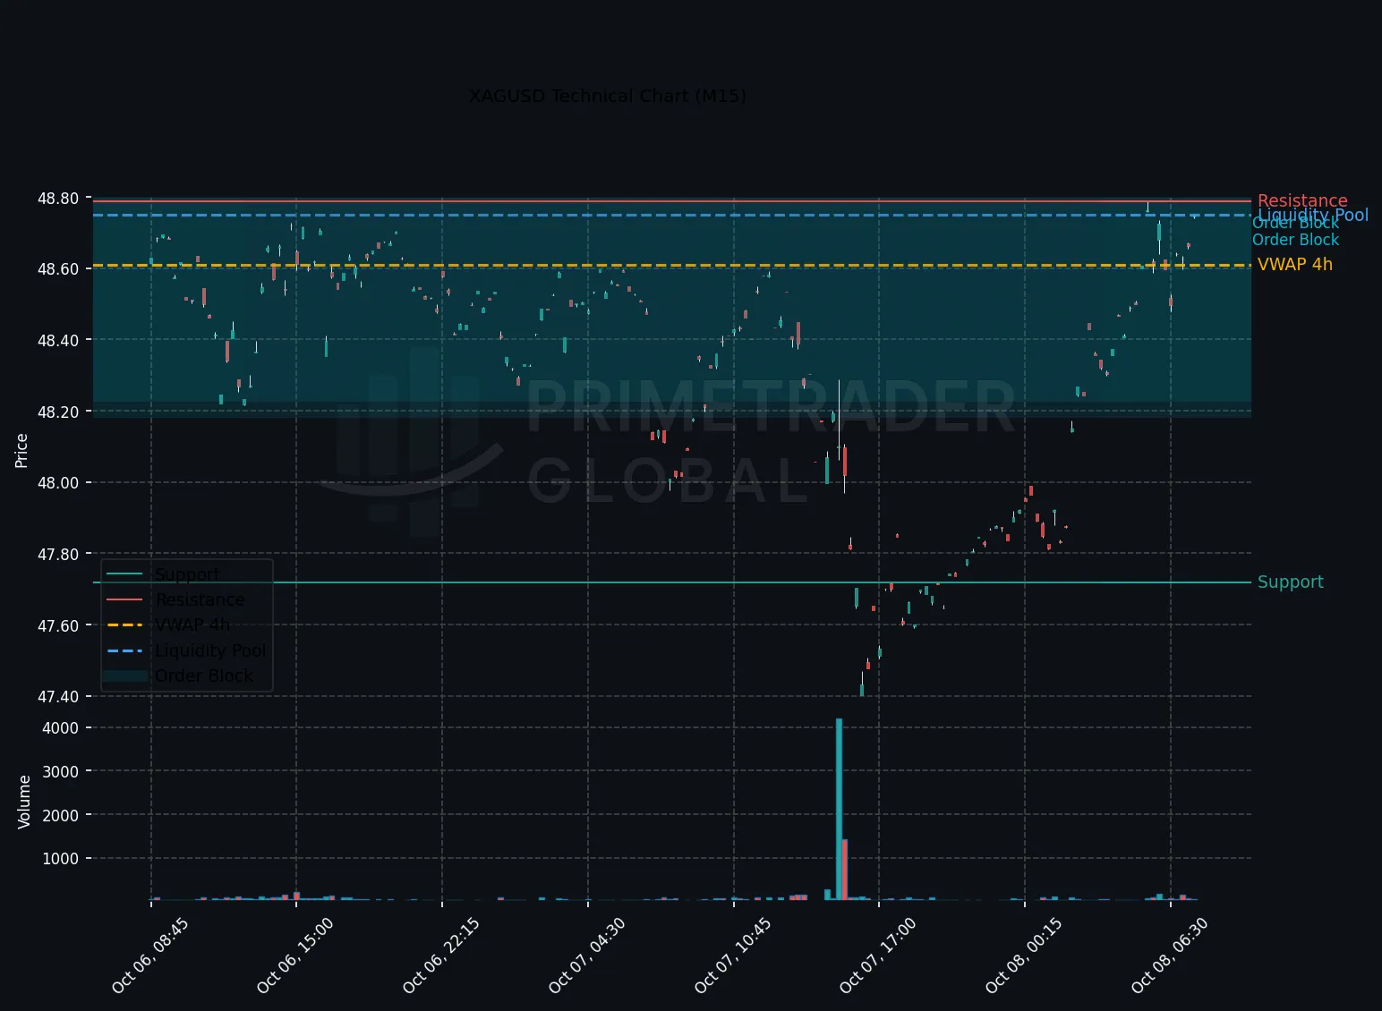Viewport: 1382px width, 1011px height.
Task: Click the Oct 07, 04:30 time label
Action: click(587, 956)
